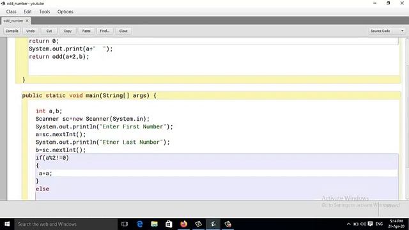The image size is (409, 230).
Task: Click the ENG language indicator
Action: point(379,224)
